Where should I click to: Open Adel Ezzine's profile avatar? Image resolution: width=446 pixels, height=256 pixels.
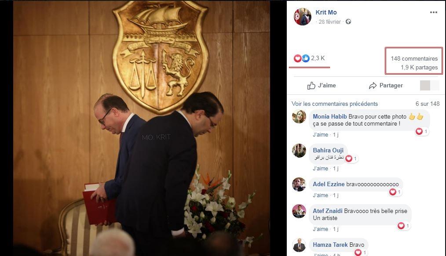[299, 184]
